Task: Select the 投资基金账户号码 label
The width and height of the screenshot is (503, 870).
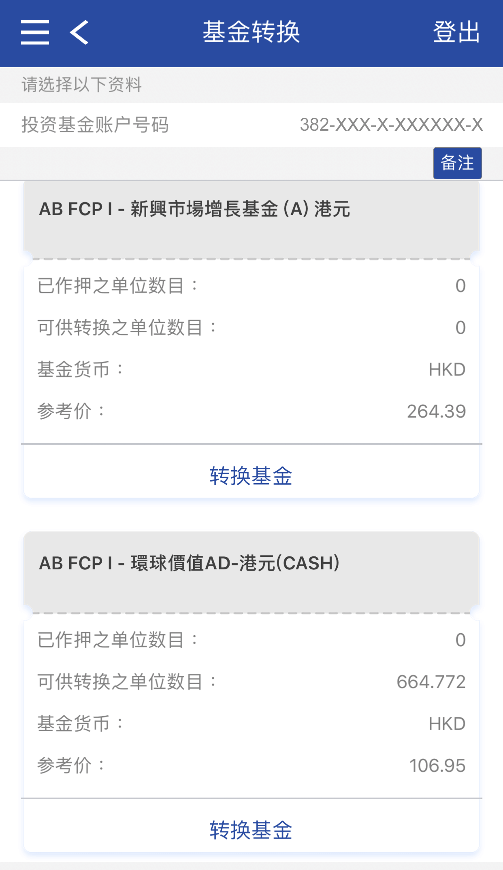Action: click(x=95, y=125)
